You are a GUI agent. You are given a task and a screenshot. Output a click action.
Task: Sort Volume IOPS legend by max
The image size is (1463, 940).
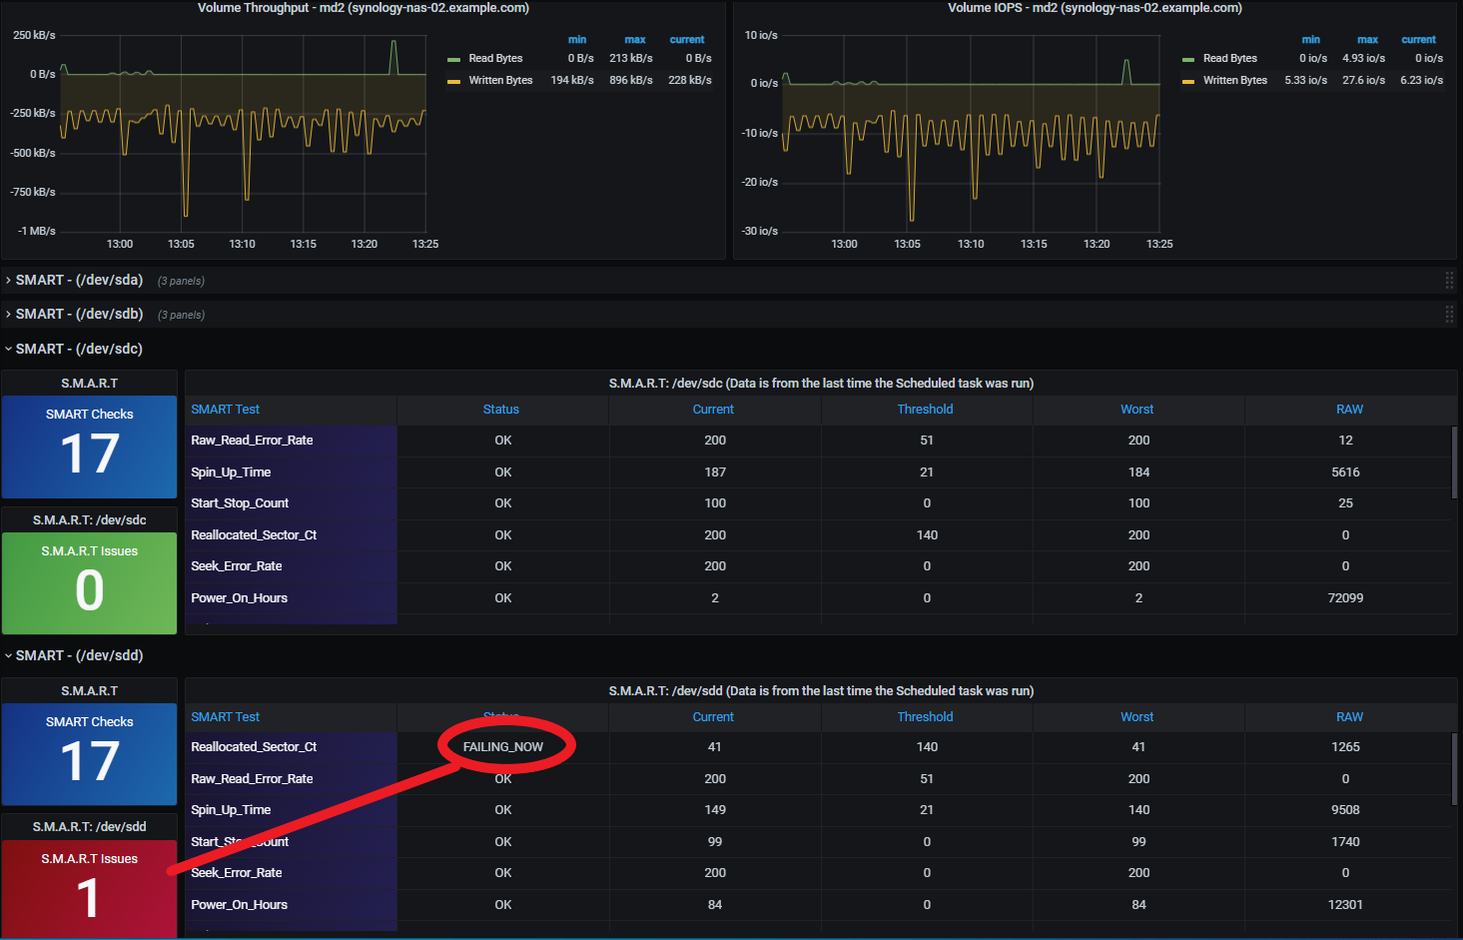[1368, 40]
